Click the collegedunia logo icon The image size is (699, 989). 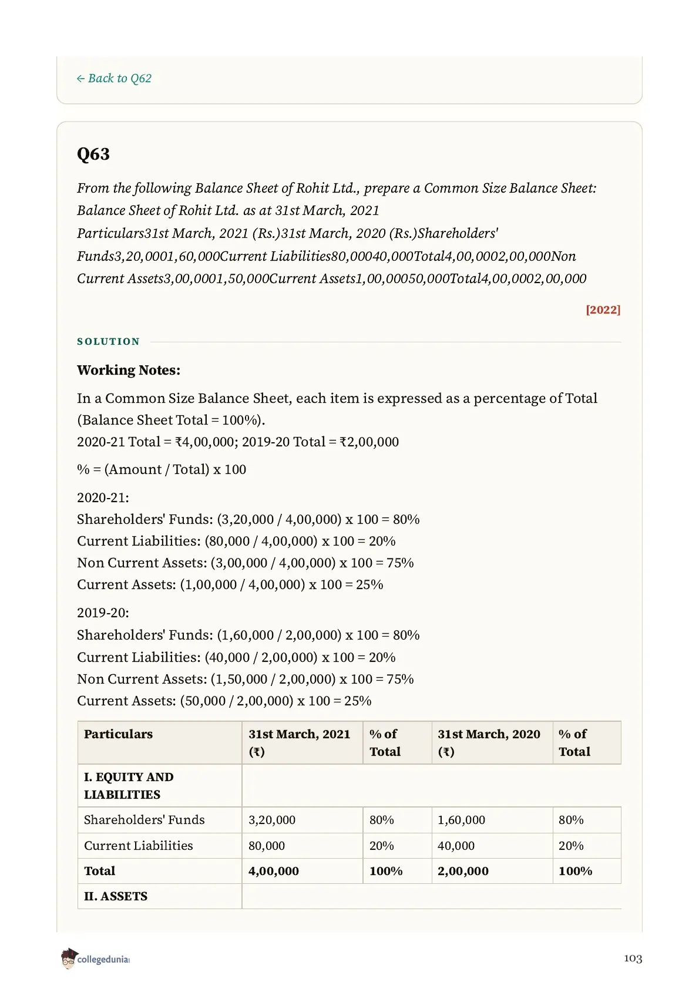pyautogui.click(x=69, y=958)
